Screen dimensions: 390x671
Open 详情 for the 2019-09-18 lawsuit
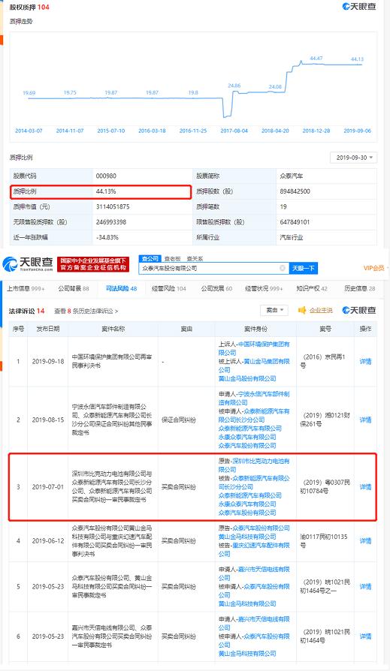click(x=365, y=362)
